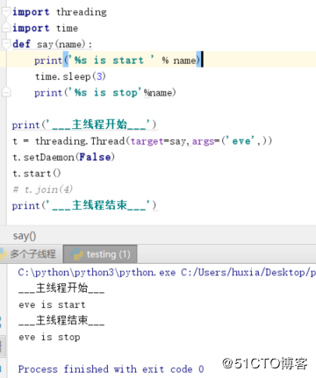Switch to the '多个子线程' run tab
This screenshot has width=316, height=378.
(31, 253)
